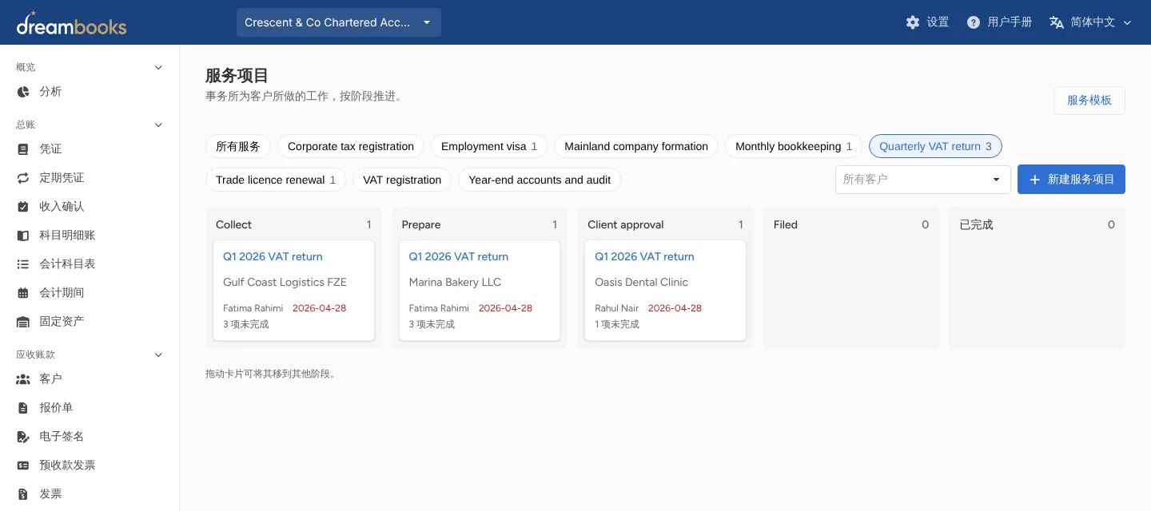Viewport: 1151px width, 511px height.
Task: Click the language translate icon
Action: coord(1057,22)
